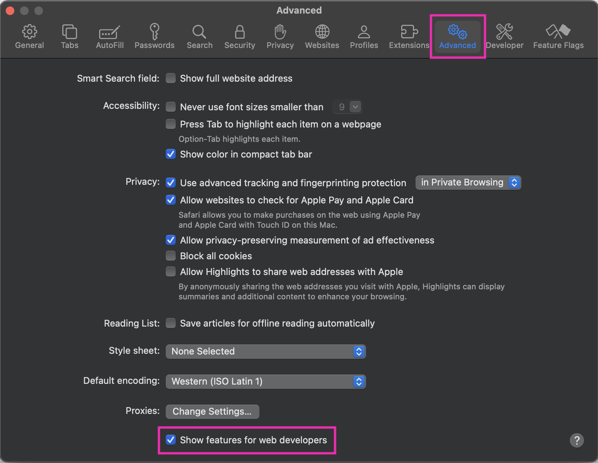Open the Passwords key icon
Viewport: 598px width, 463px height.
(155, 32)
